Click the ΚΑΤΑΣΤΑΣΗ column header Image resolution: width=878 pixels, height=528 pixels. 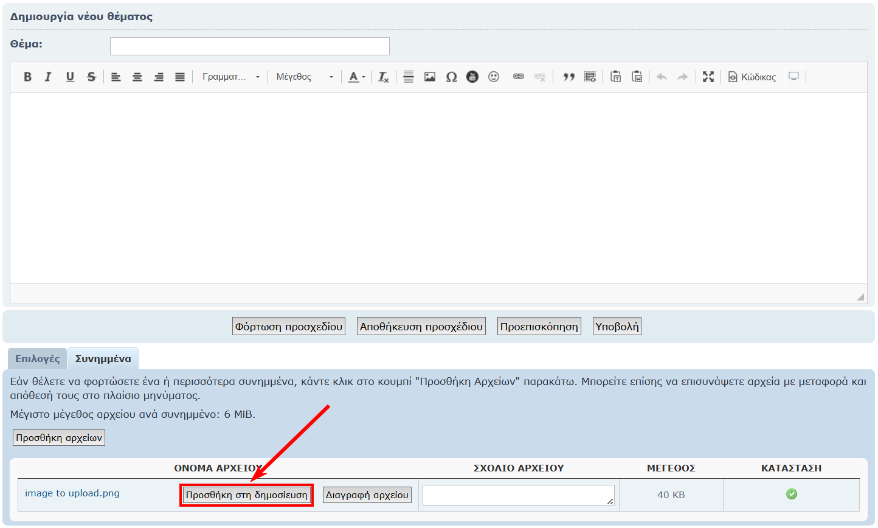[x=792, y=468]
